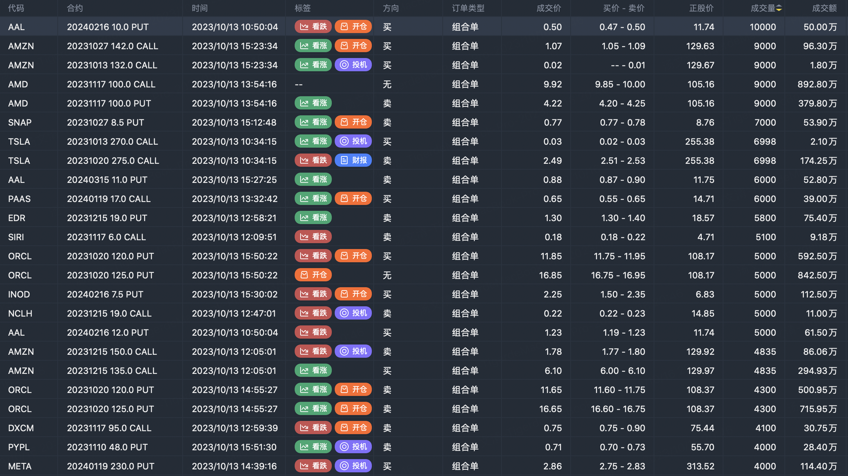Click the 开仓 tag in ORCL 125.0 PUT 15:50:22 row
Screen dimensions: 848x476
(313, 275)
